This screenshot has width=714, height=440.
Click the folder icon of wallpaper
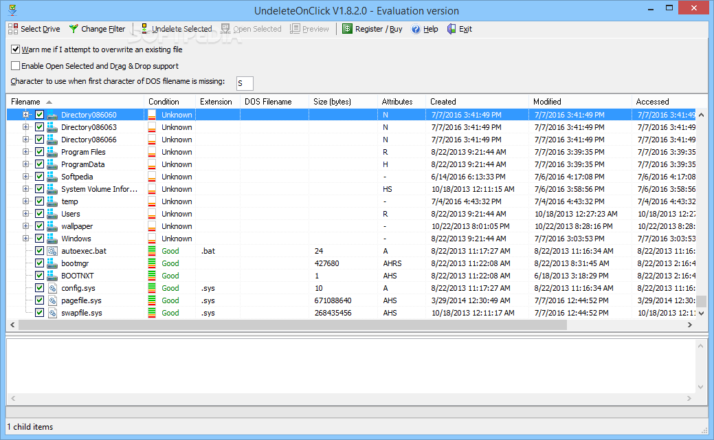52,226
